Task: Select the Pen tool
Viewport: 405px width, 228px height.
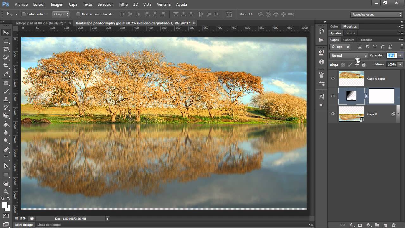Action: 6,150
